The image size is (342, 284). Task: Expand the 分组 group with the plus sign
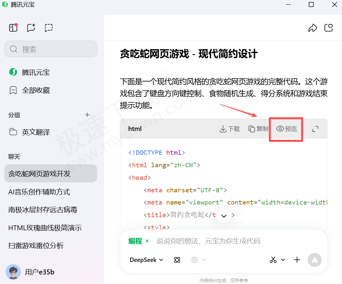pyautogui.click(x=87, y=115)
